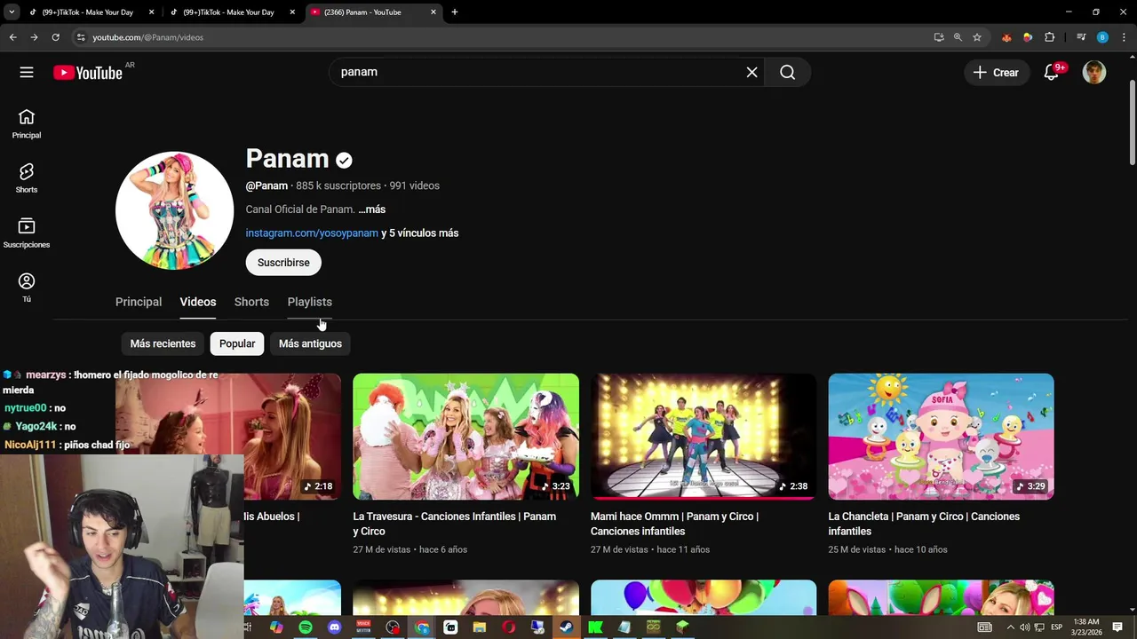This screenshot has height=639, width=1137.
Task: Click the Crear button
Action: pos(997,73)
